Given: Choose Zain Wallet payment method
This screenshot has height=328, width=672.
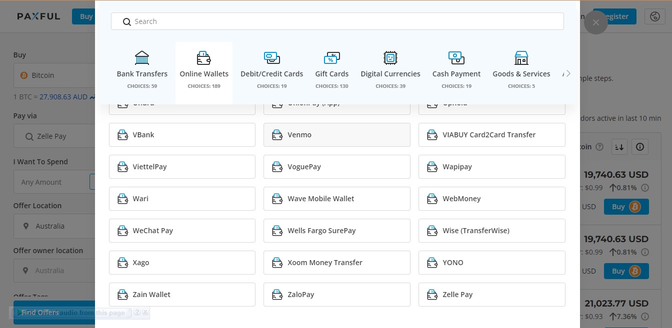Looking at the screenshot, I should 182,295.
